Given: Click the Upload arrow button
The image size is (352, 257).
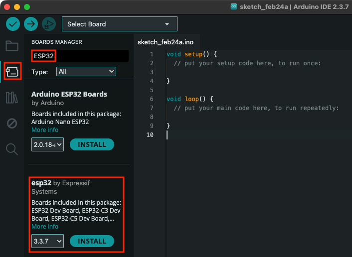Looking at the screenshot, I should coord(31,24).
